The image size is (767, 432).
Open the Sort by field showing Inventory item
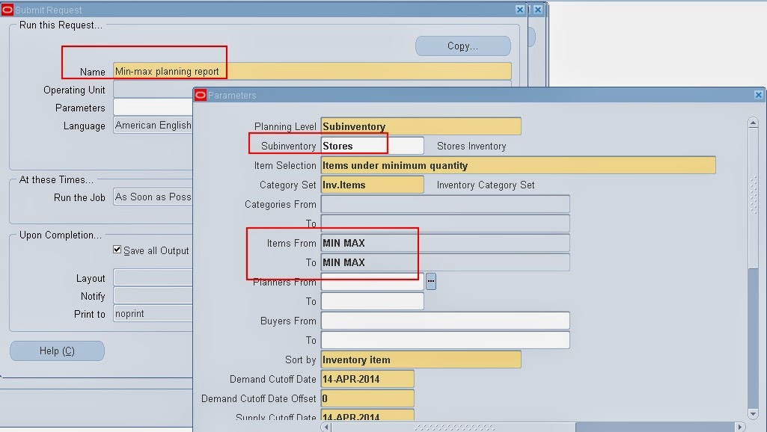[421, 359]
